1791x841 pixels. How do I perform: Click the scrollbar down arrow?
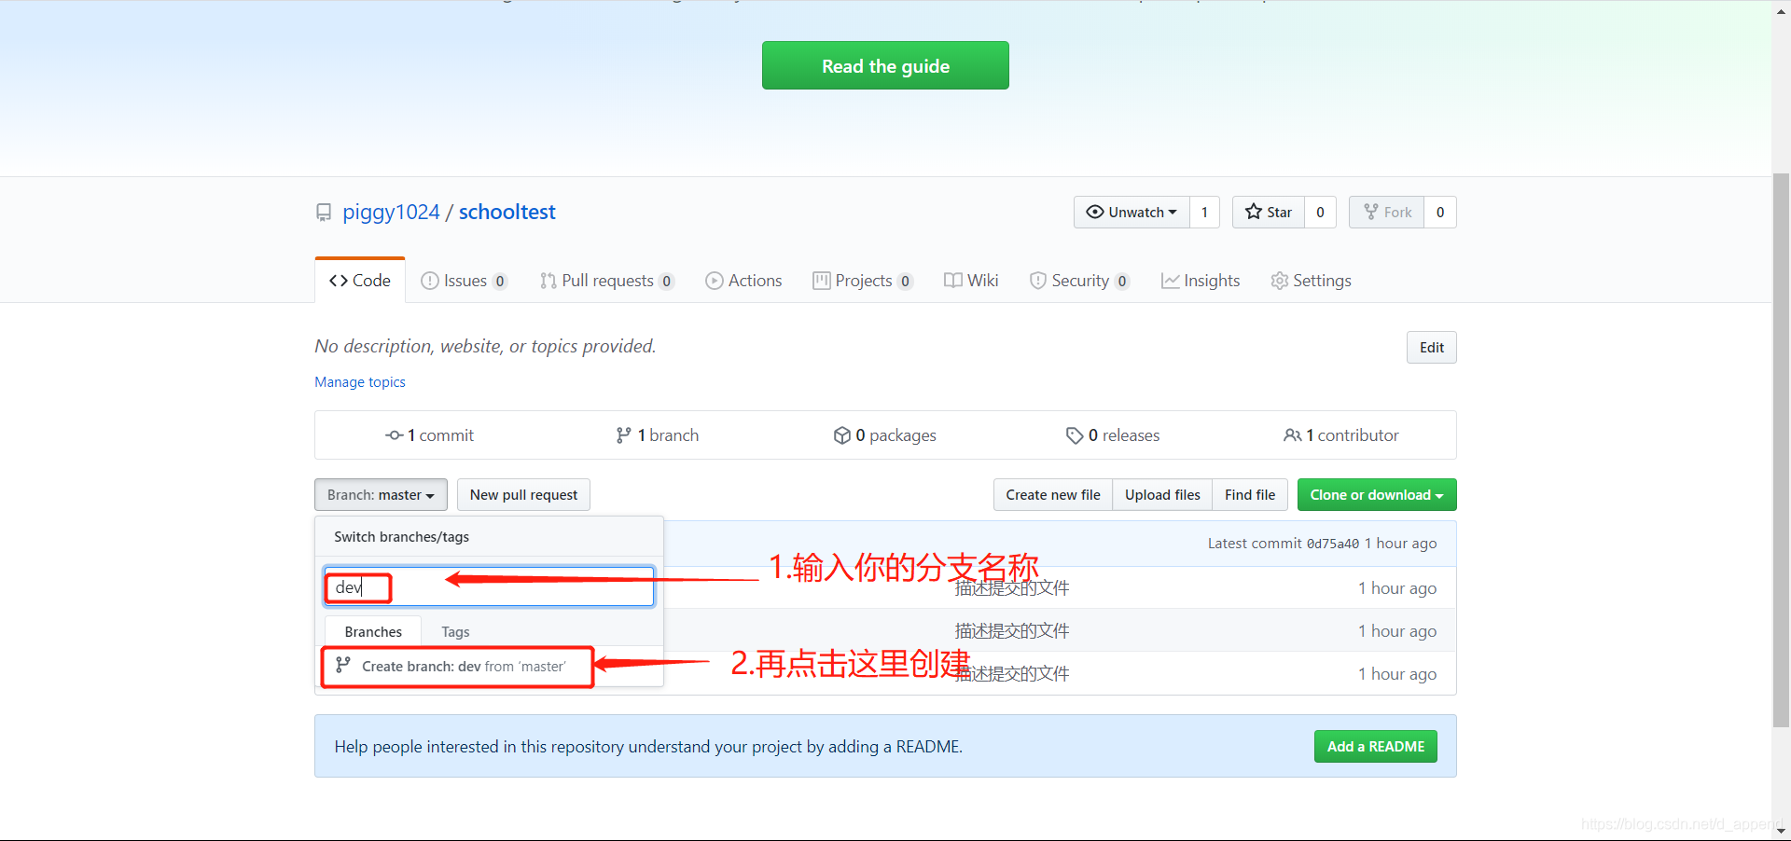click(x=1781, y=831)
